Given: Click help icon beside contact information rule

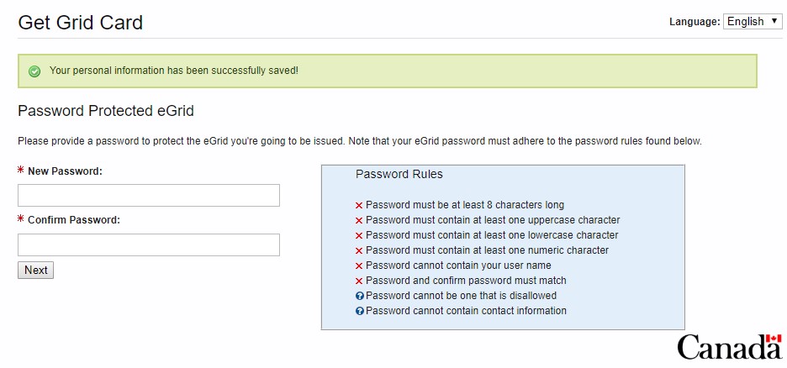Looking at the screenshot, I should click(x=360, y=311).
